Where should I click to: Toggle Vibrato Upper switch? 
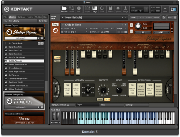click(76, 89)
